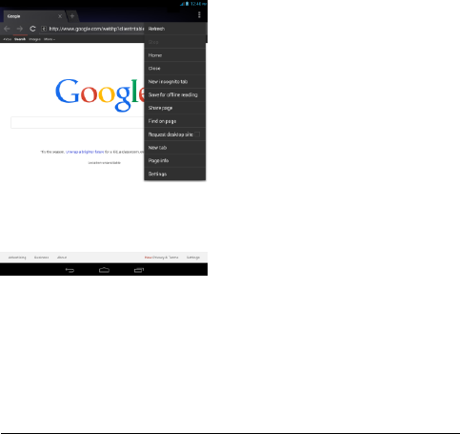The image size is (460, 434).
Task: Tap the three-dot overflow menu icon
Action: (x=199, y=14)
